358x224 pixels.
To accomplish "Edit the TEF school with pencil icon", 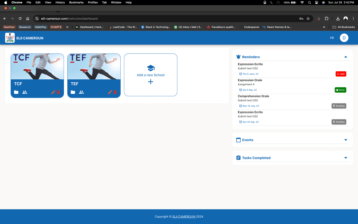I will (110, 92).
